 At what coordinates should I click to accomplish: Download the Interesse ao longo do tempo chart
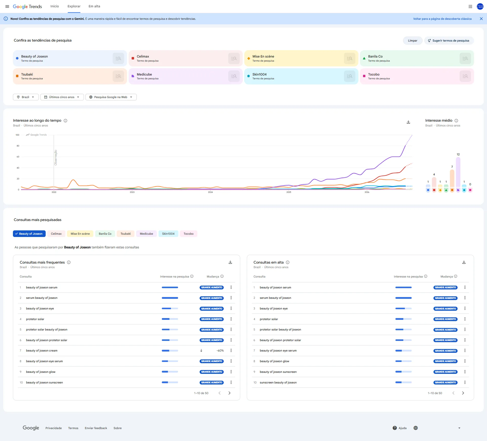pos(408,122)
